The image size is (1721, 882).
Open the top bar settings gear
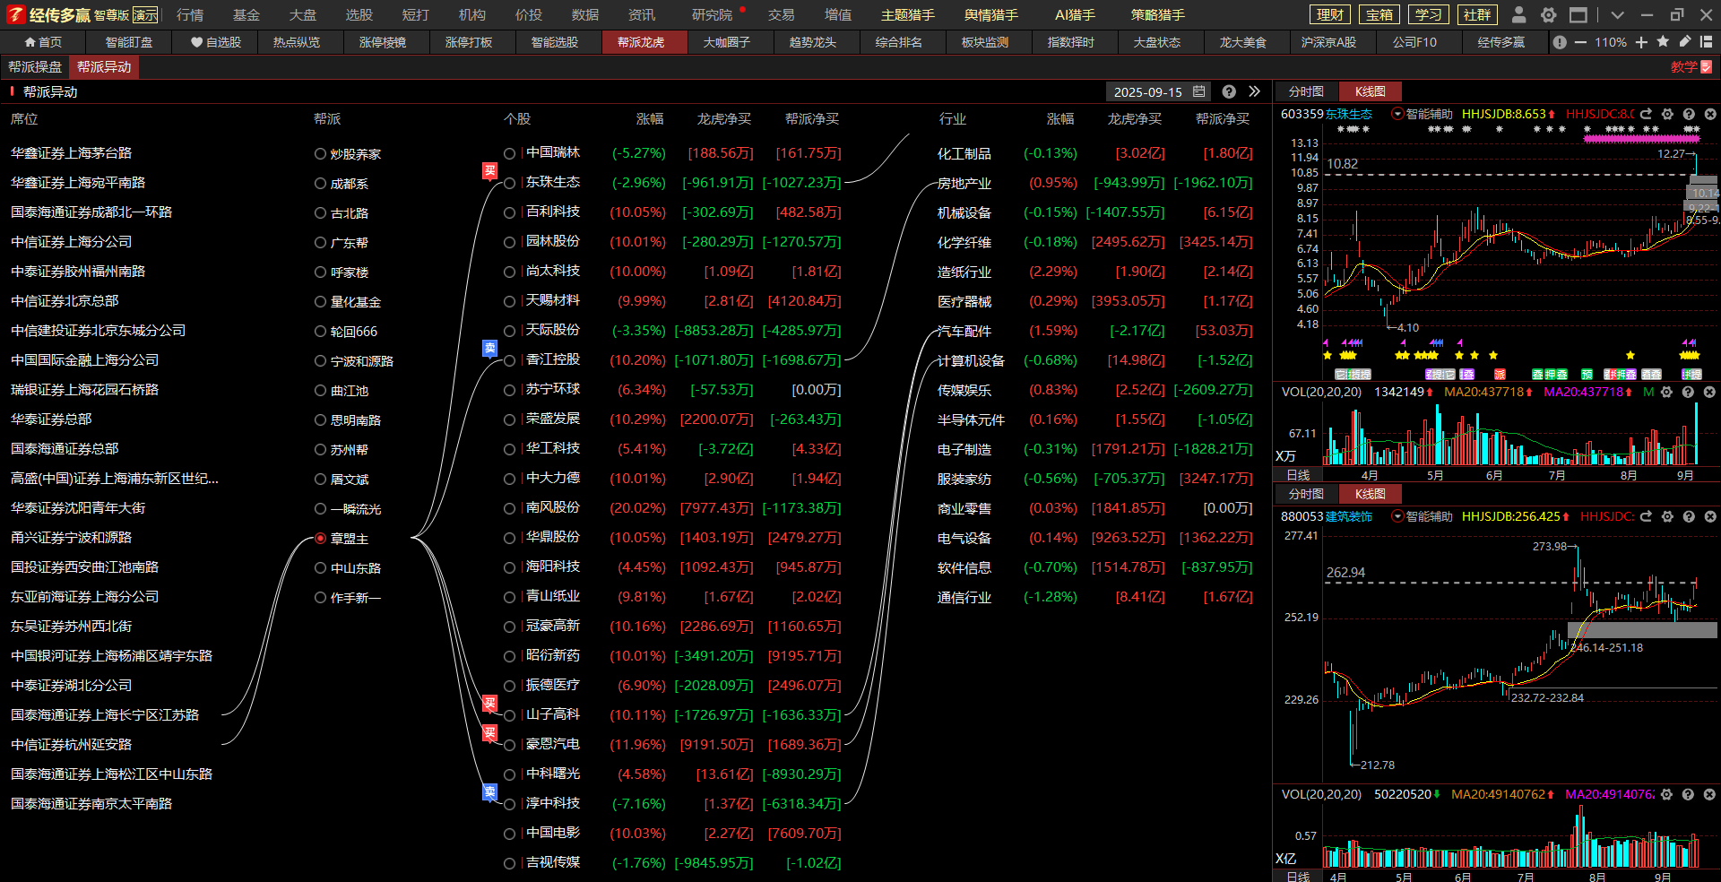pyautogui.click(x=1548, y=14)
